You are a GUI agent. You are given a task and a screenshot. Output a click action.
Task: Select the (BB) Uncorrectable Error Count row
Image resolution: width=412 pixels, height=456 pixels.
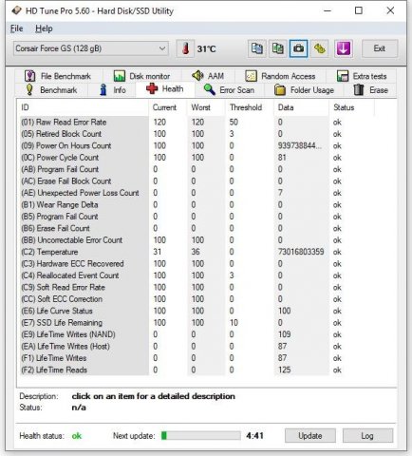pos(197,240)
